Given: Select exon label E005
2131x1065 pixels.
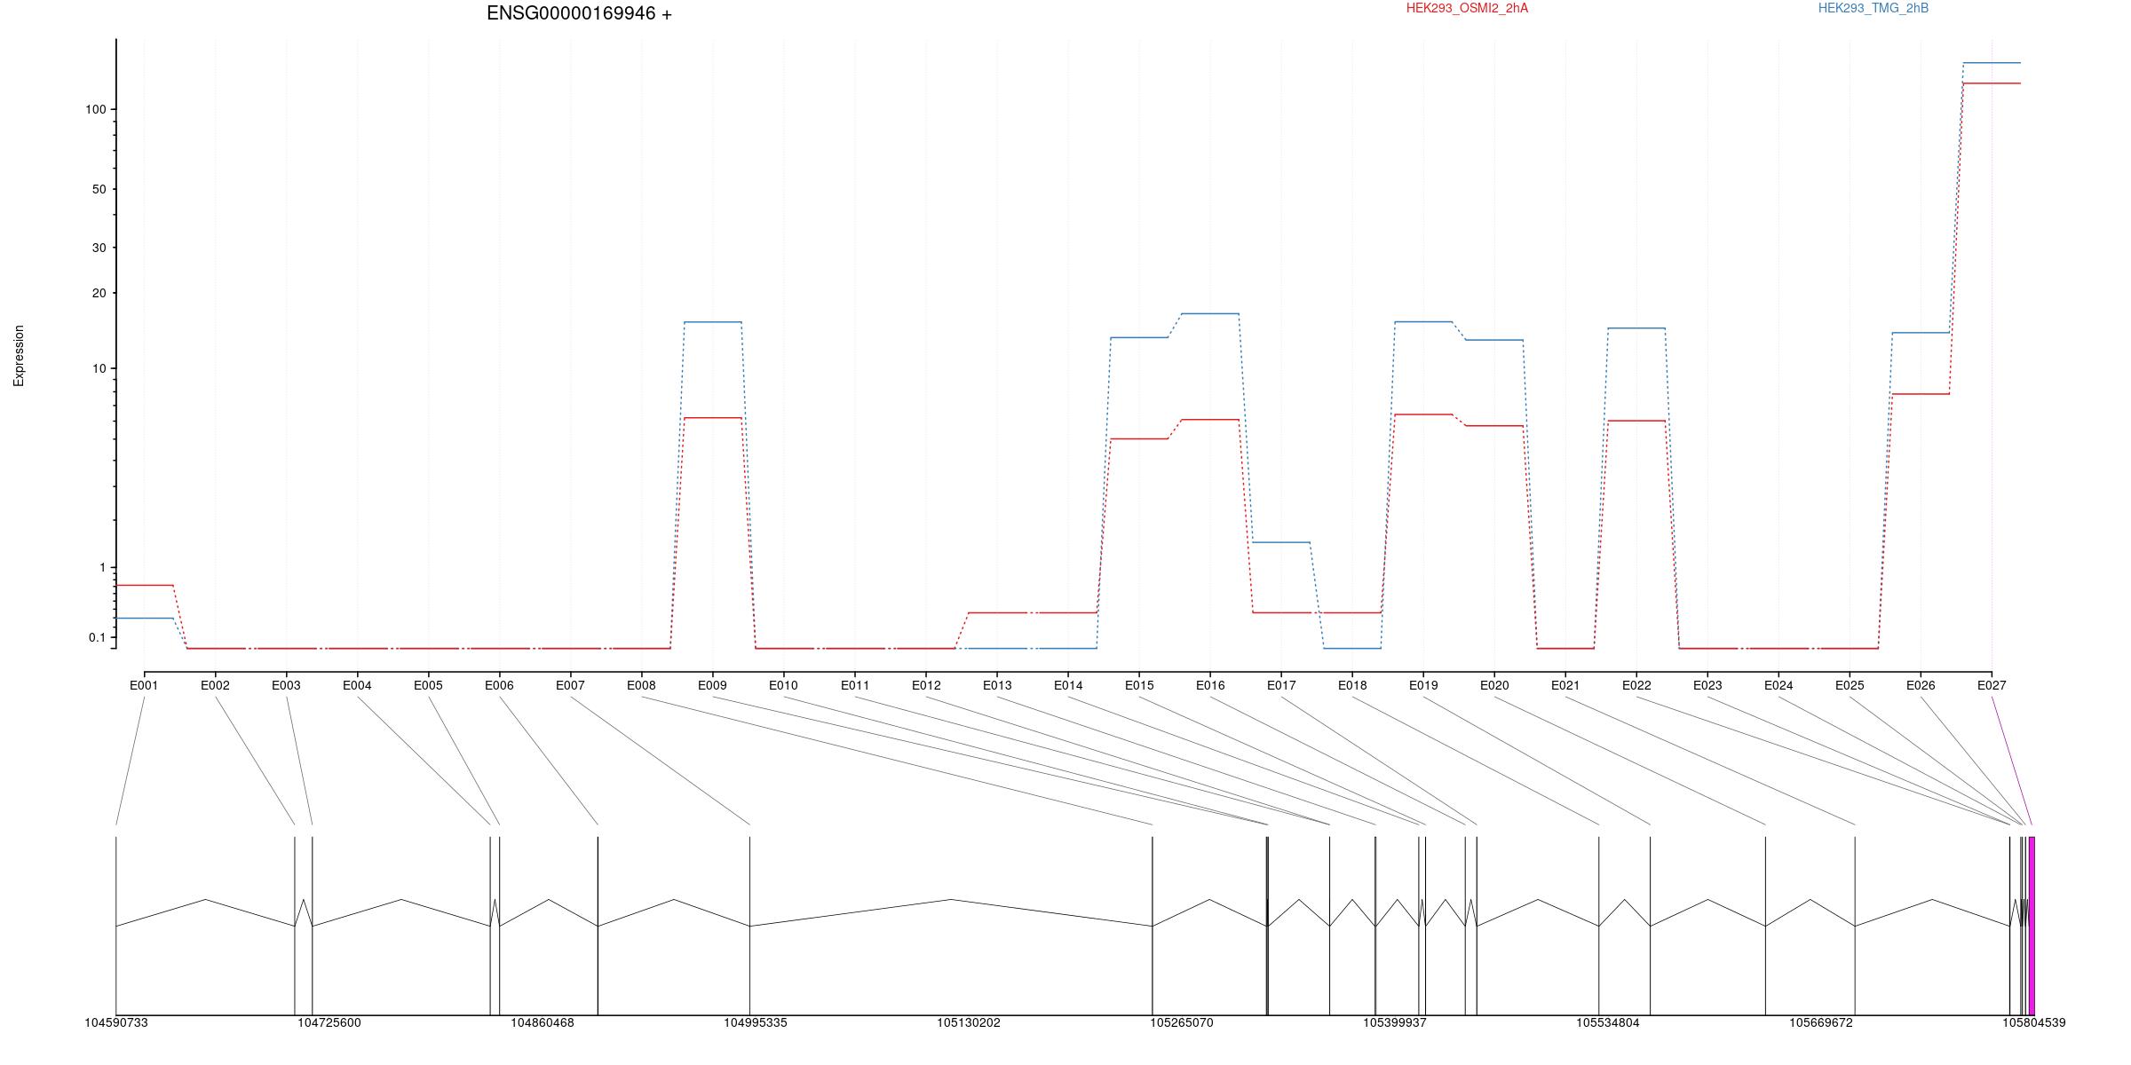Looking at the screenshot, I should pos(428,685).
